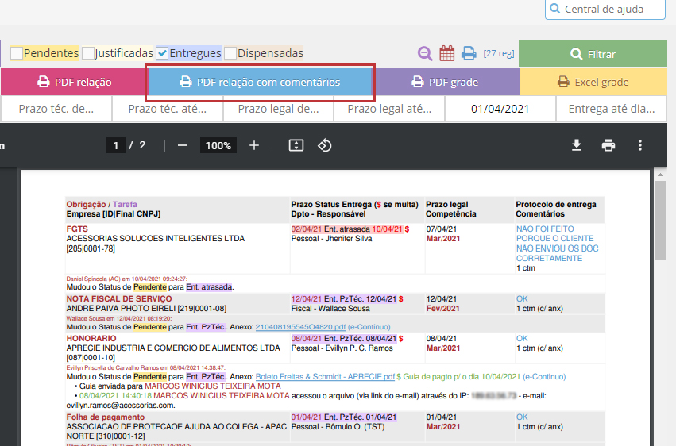Zoom out PDF with minus button
The height and width of the screenshot is (446, 676).
(183, 145)
